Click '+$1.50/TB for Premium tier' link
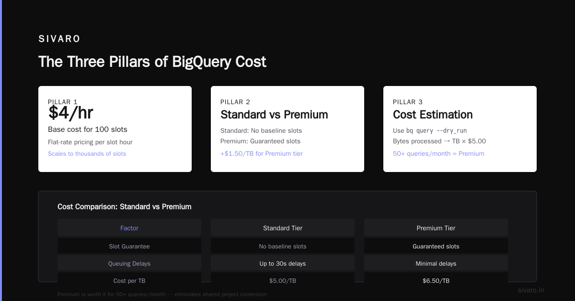Viewport: 575px width, 301px height. click(261, 153)
